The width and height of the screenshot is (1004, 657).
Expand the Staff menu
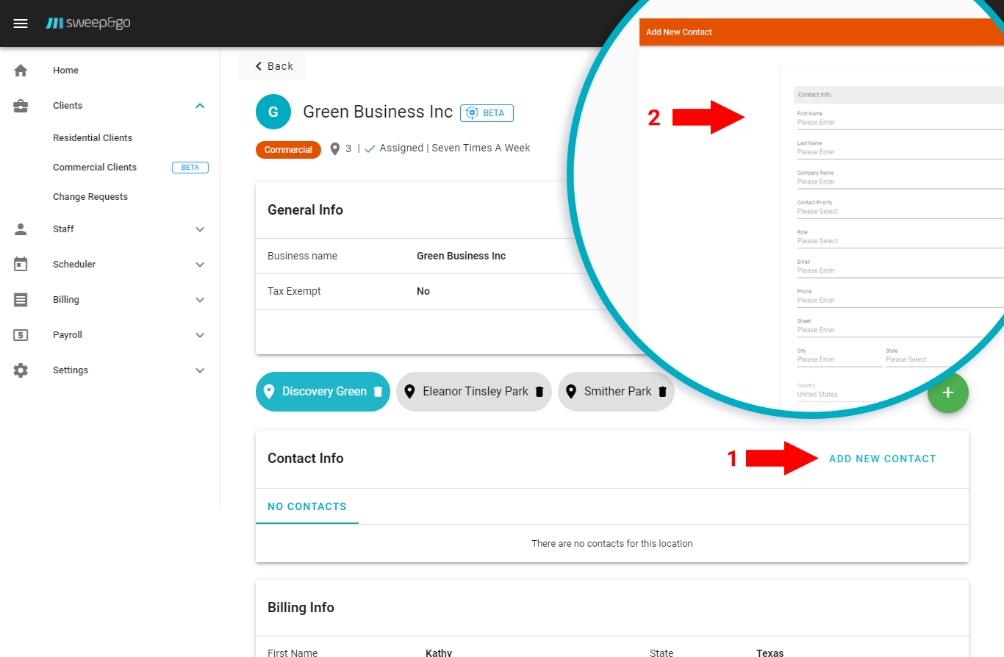tap(199, 229)
